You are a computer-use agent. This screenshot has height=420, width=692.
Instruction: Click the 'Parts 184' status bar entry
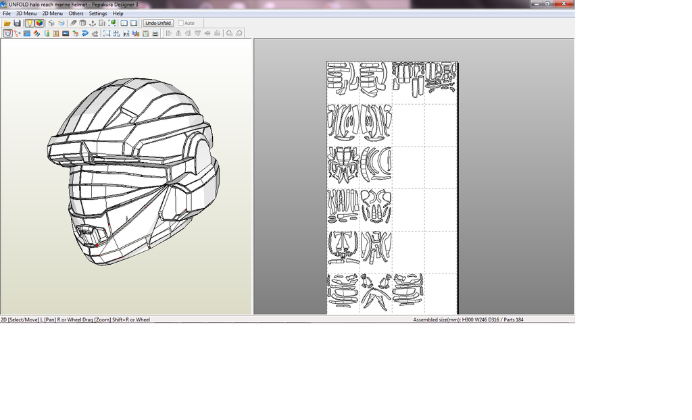[514, 320]
